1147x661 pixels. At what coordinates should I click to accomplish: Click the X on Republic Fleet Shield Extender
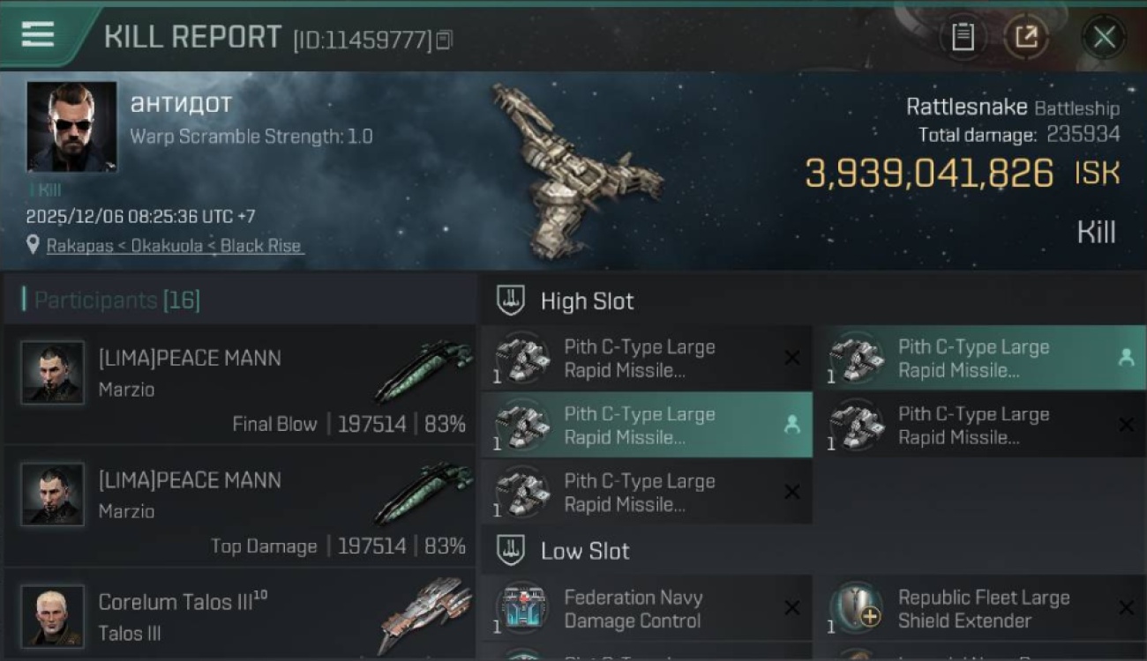pos(1126,608)
